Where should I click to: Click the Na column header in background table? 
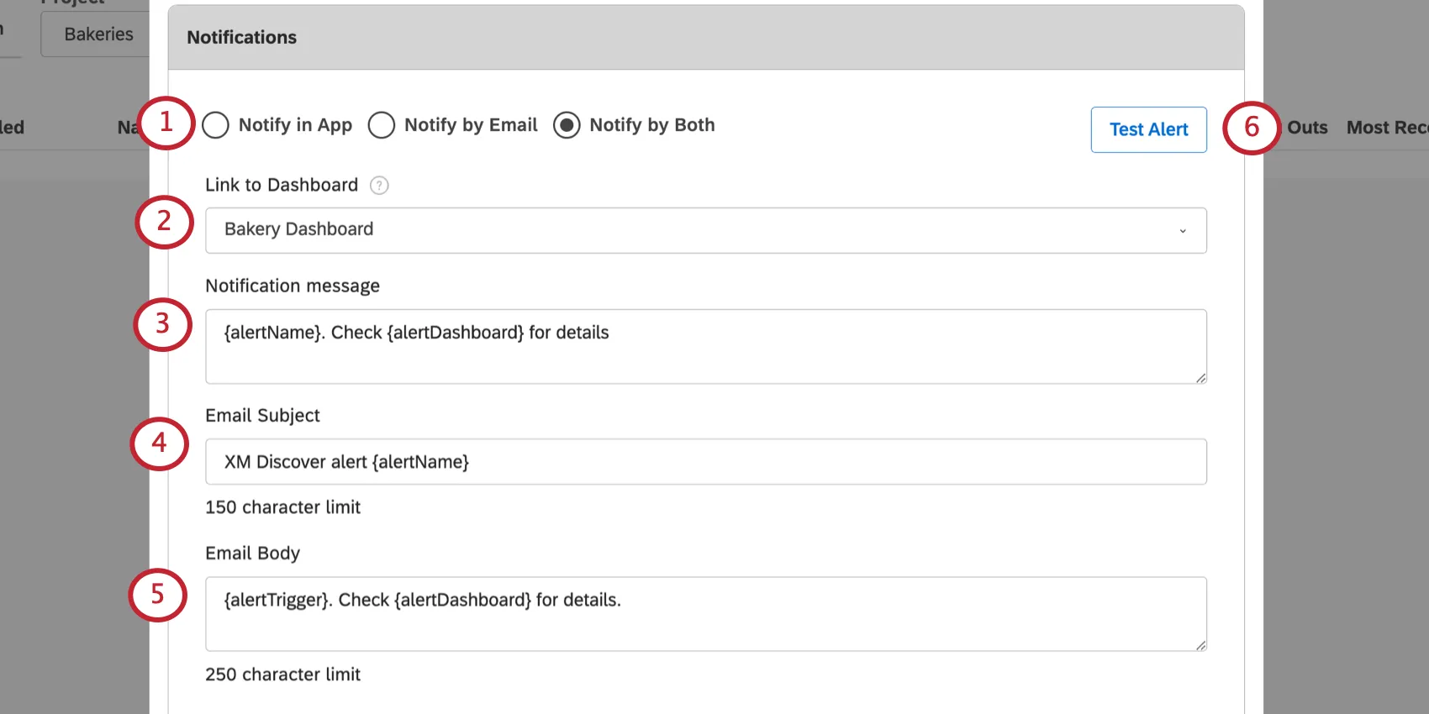click(128, 127)
